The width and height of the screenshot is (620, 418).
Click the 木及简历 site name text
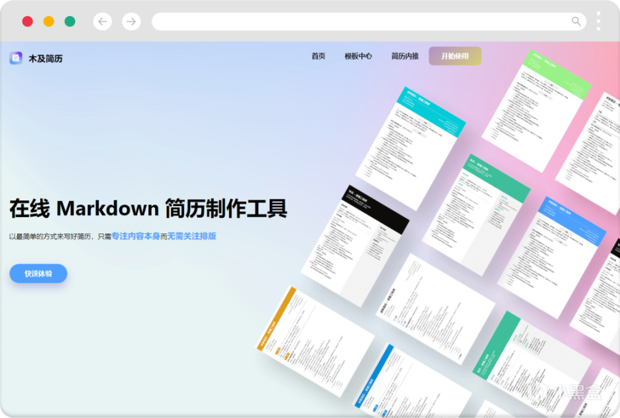pos(45,59)
